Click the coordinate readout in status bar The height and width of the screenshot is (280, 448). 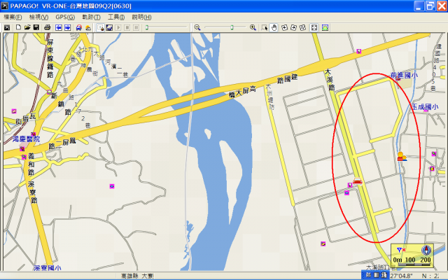click(x=414, y=276)
